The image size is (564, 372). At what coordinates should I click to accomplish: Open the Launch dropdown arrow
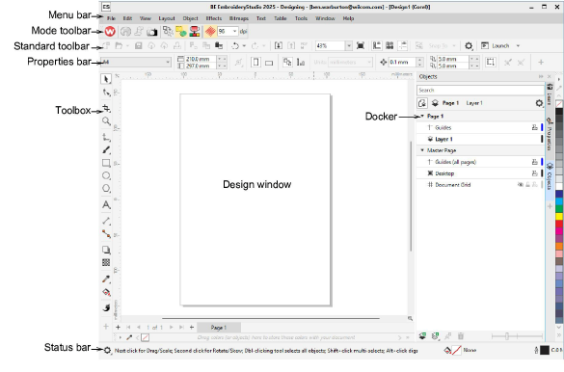[x=518, y=45]
